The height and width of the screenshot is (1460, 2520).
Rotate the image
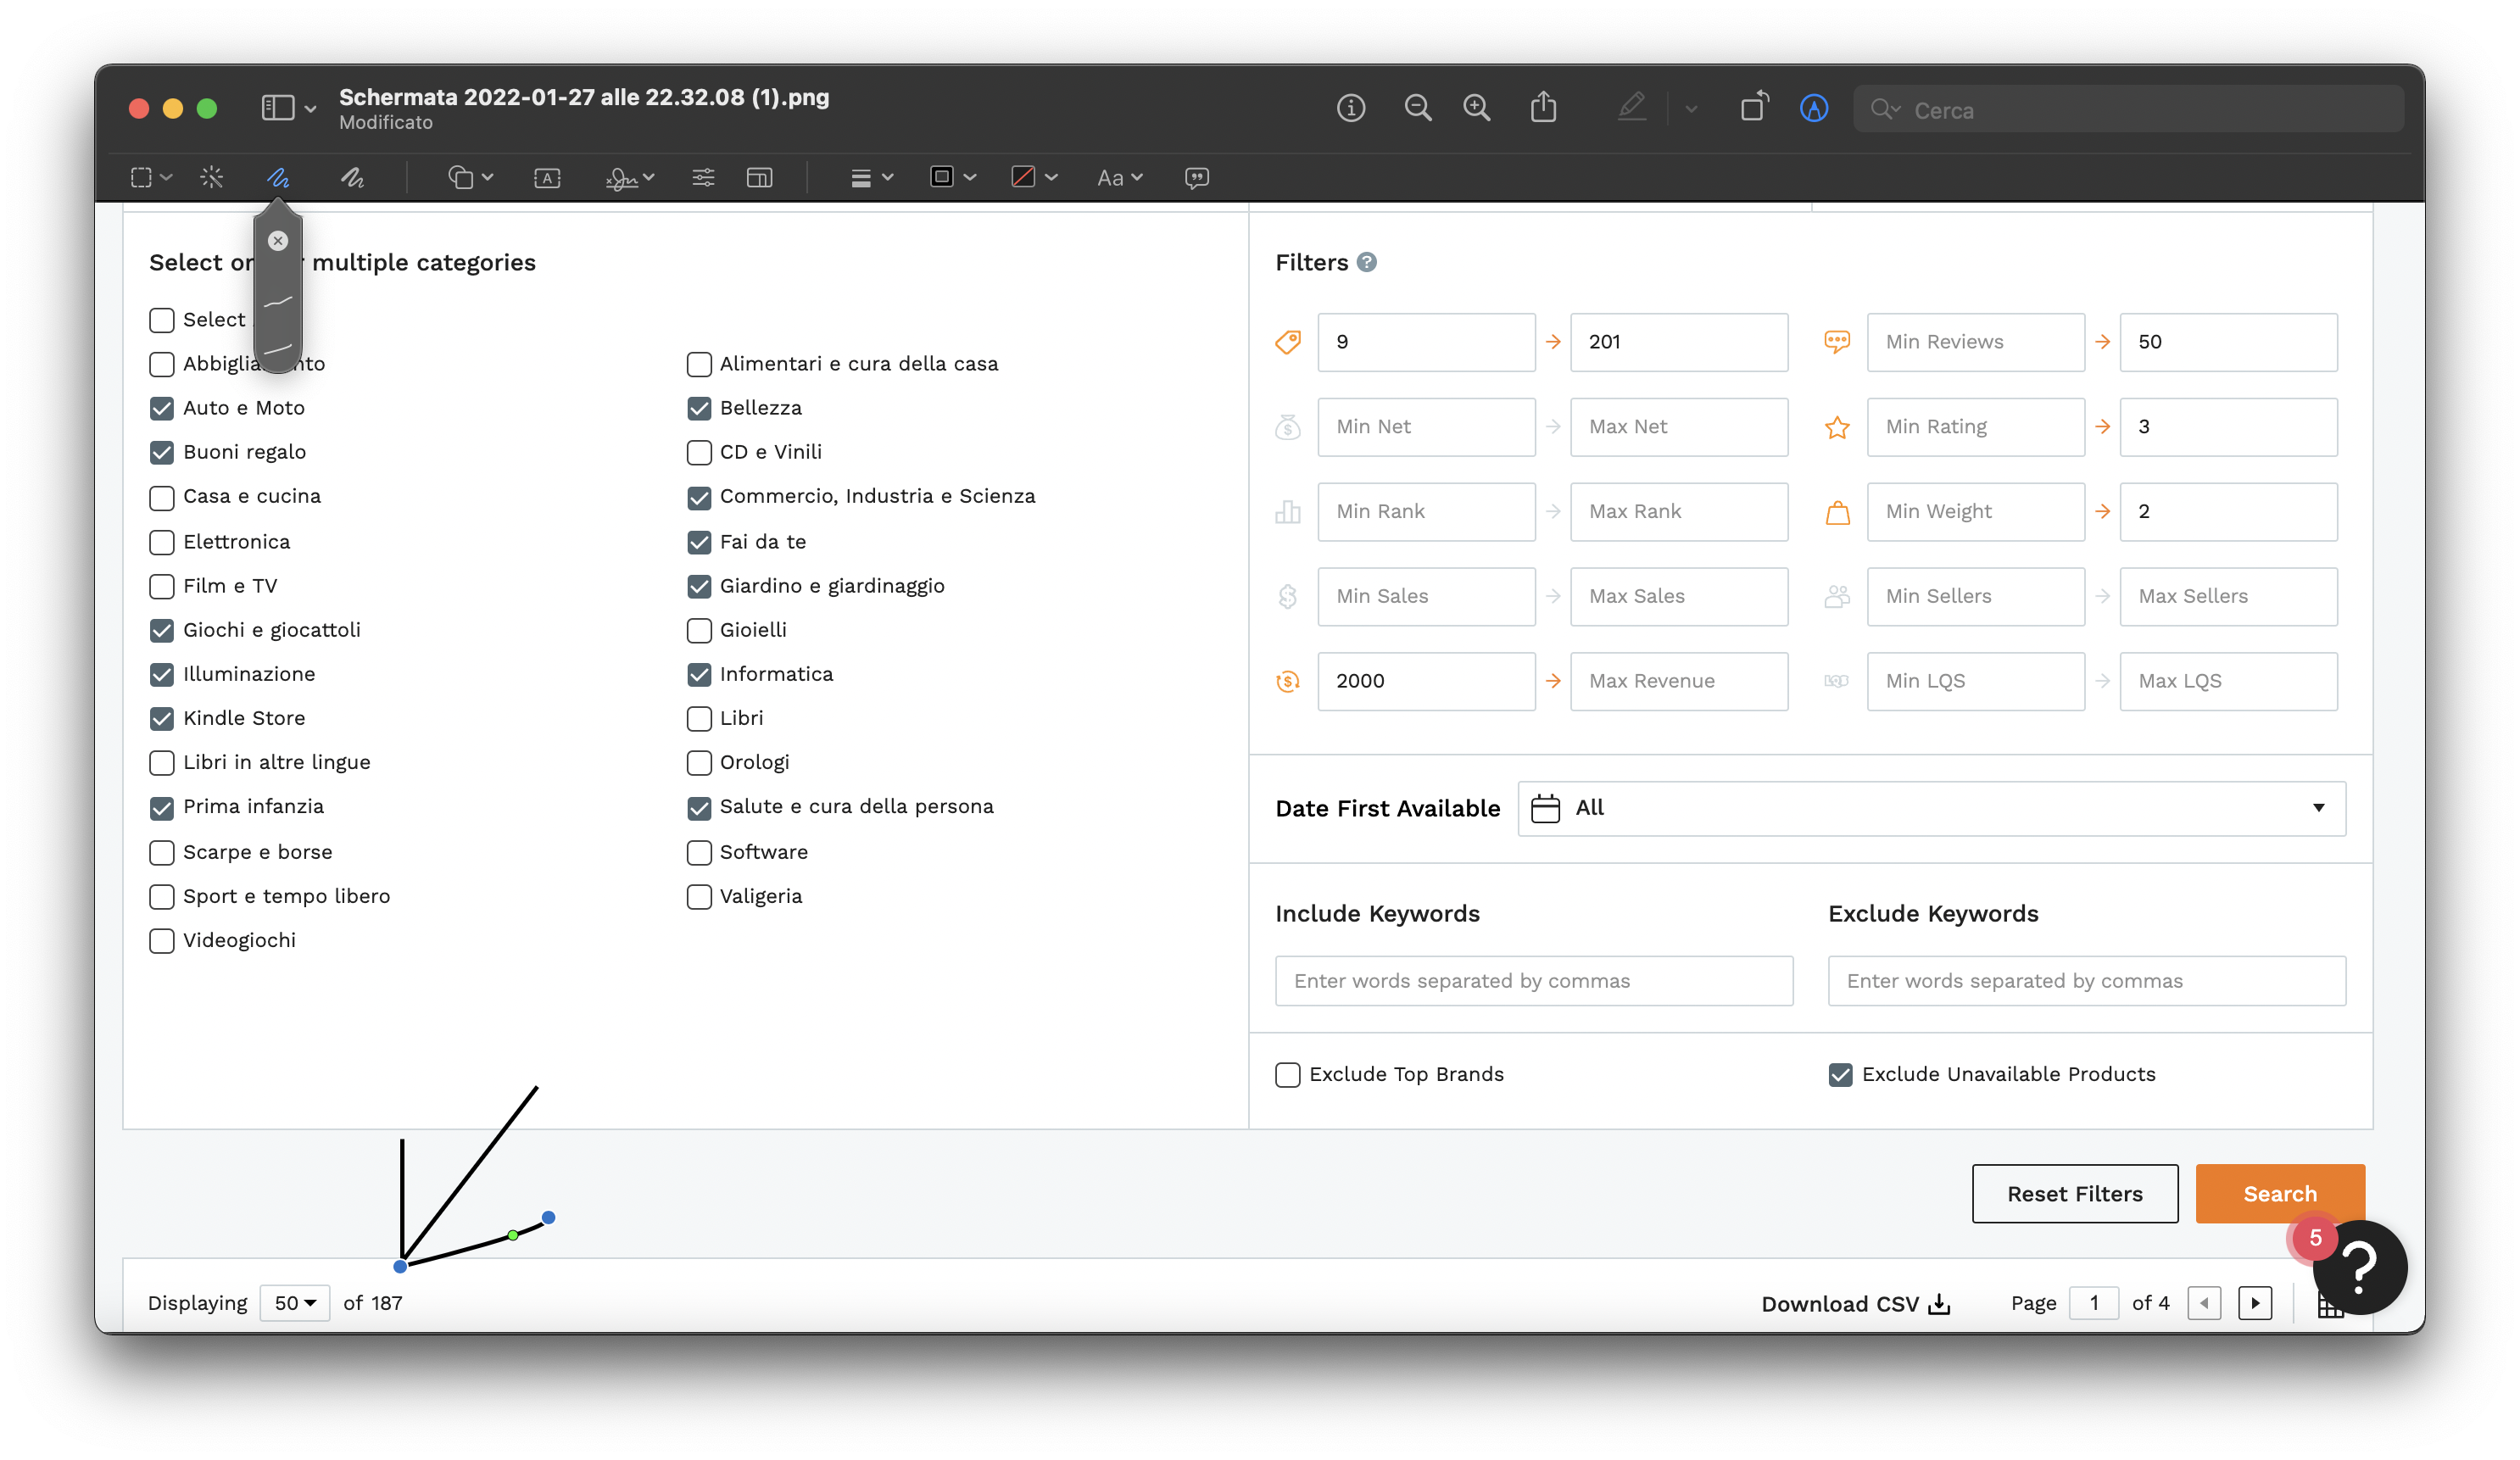(1754, 107)
